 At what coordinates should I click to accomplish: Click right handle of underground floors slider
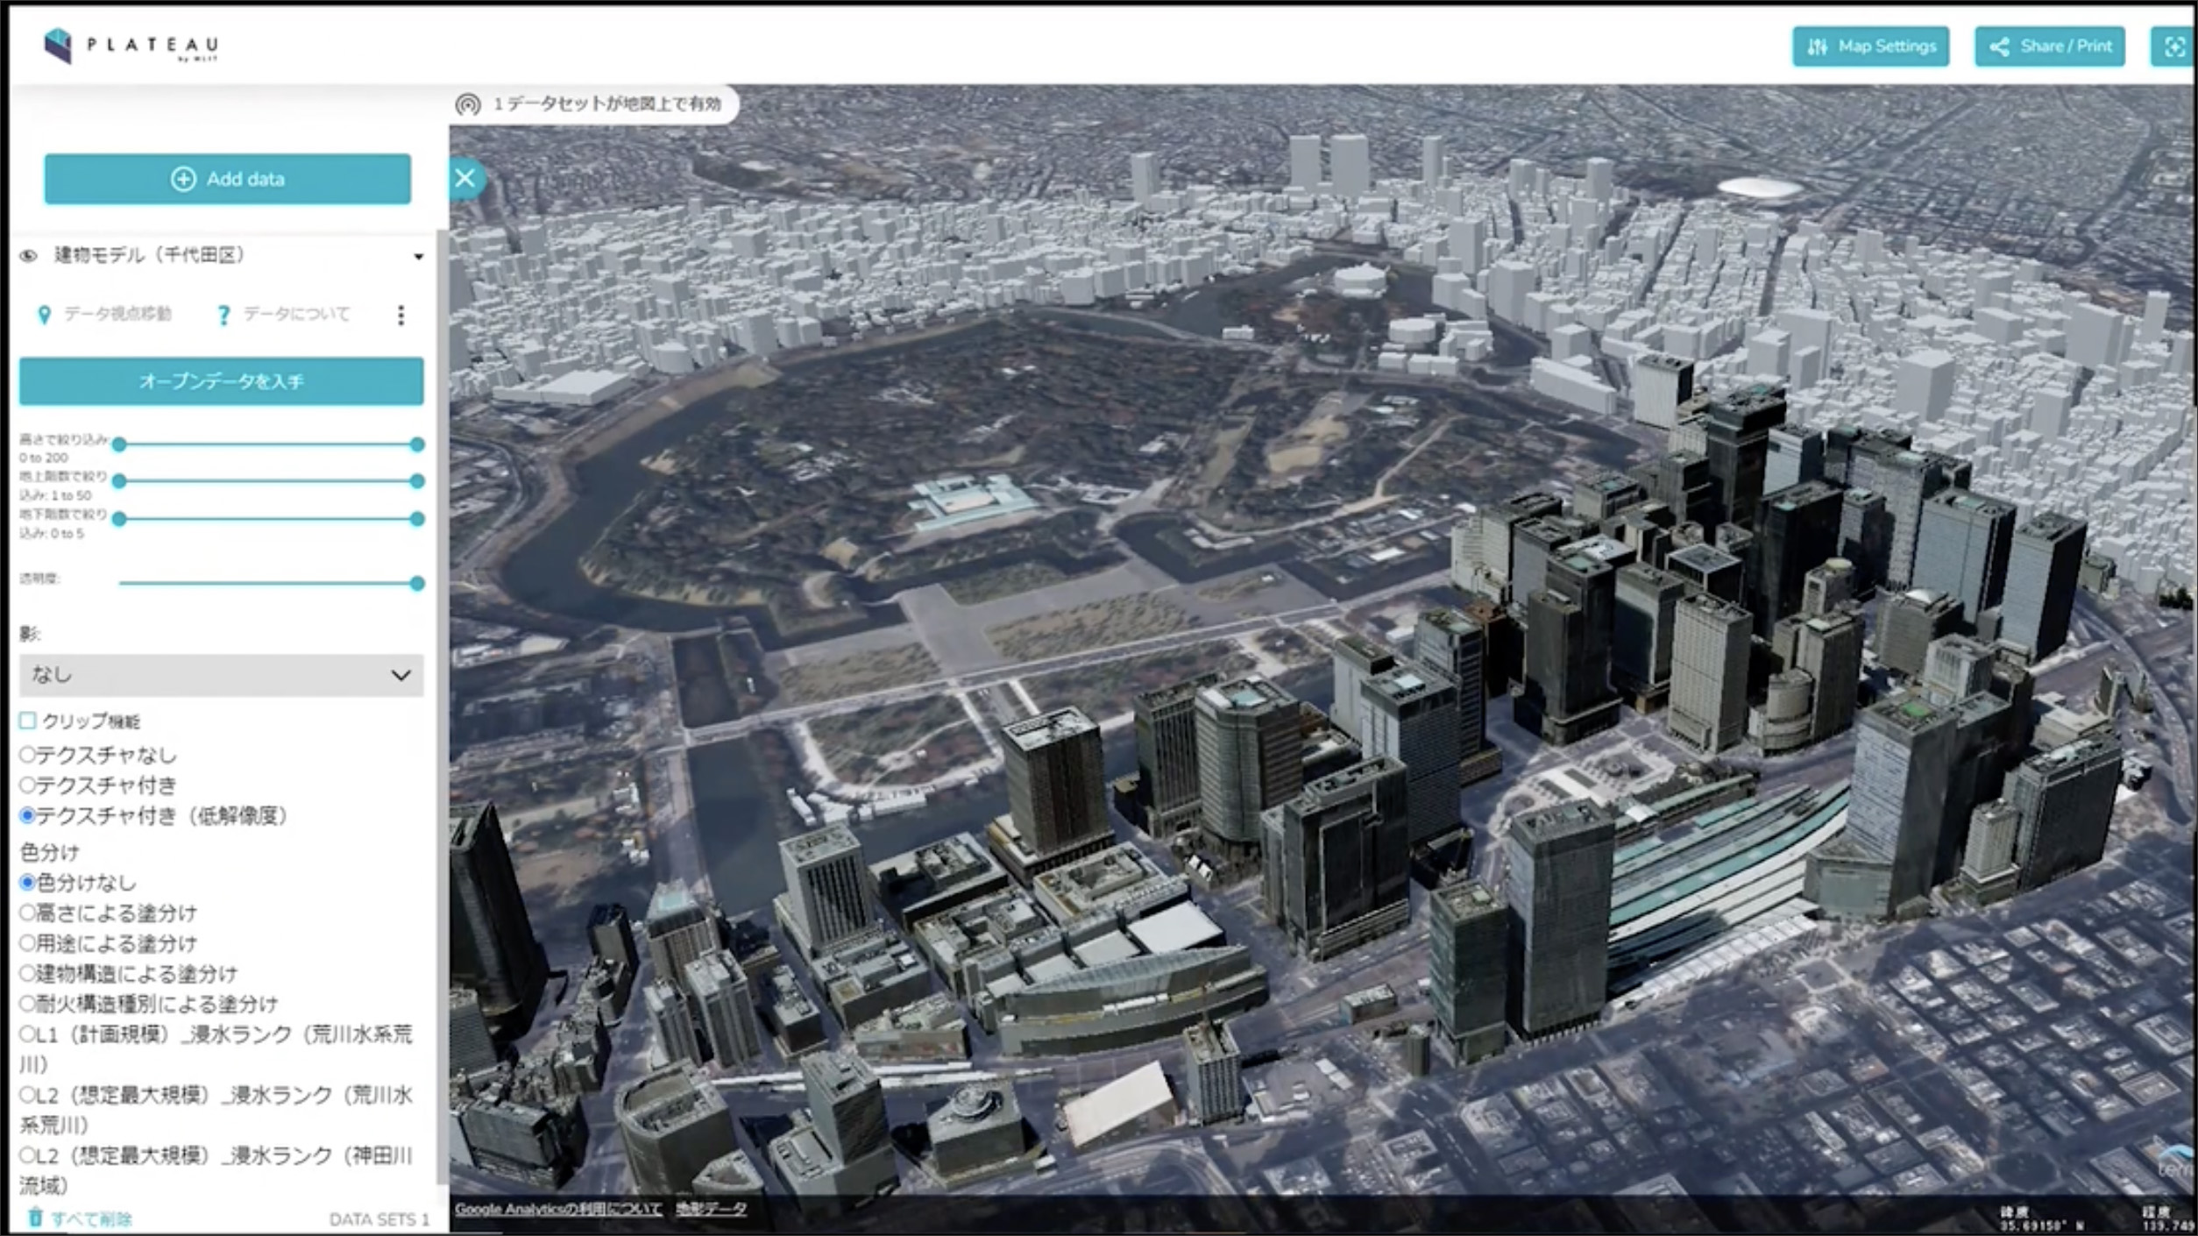tap(417, 519)
